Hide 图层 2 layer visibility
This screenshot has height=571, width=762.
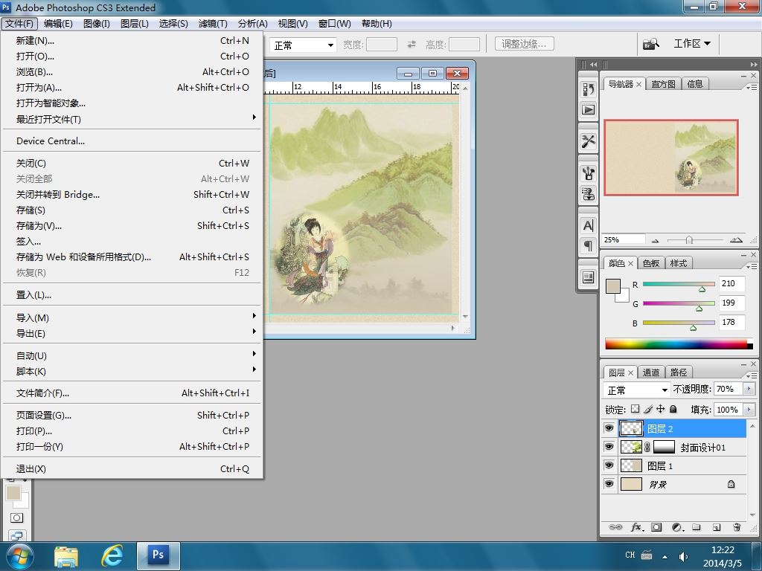(x=609, y=428)
